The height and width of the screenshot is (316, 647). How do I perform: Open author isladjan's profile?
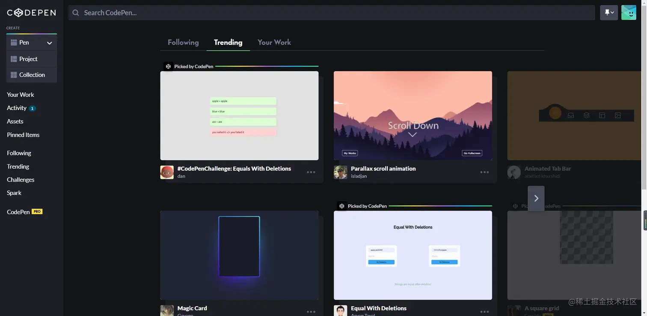(x=359, y=176)
